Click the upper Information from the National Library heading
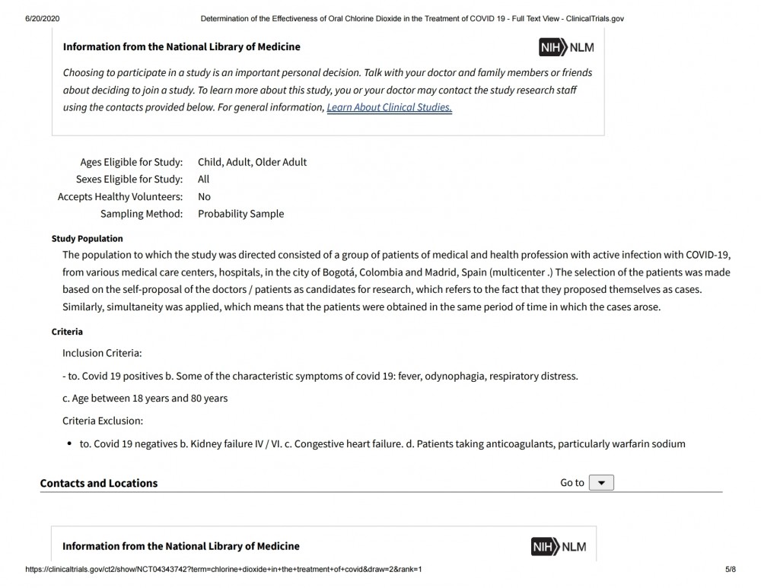This screenshot has width=761, height=588. pos(182,47)
